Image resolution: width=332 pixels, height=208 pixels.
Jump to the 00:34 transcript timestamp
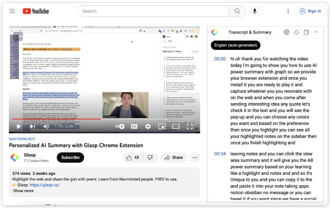pyautogui.click(x=220, y=154)
